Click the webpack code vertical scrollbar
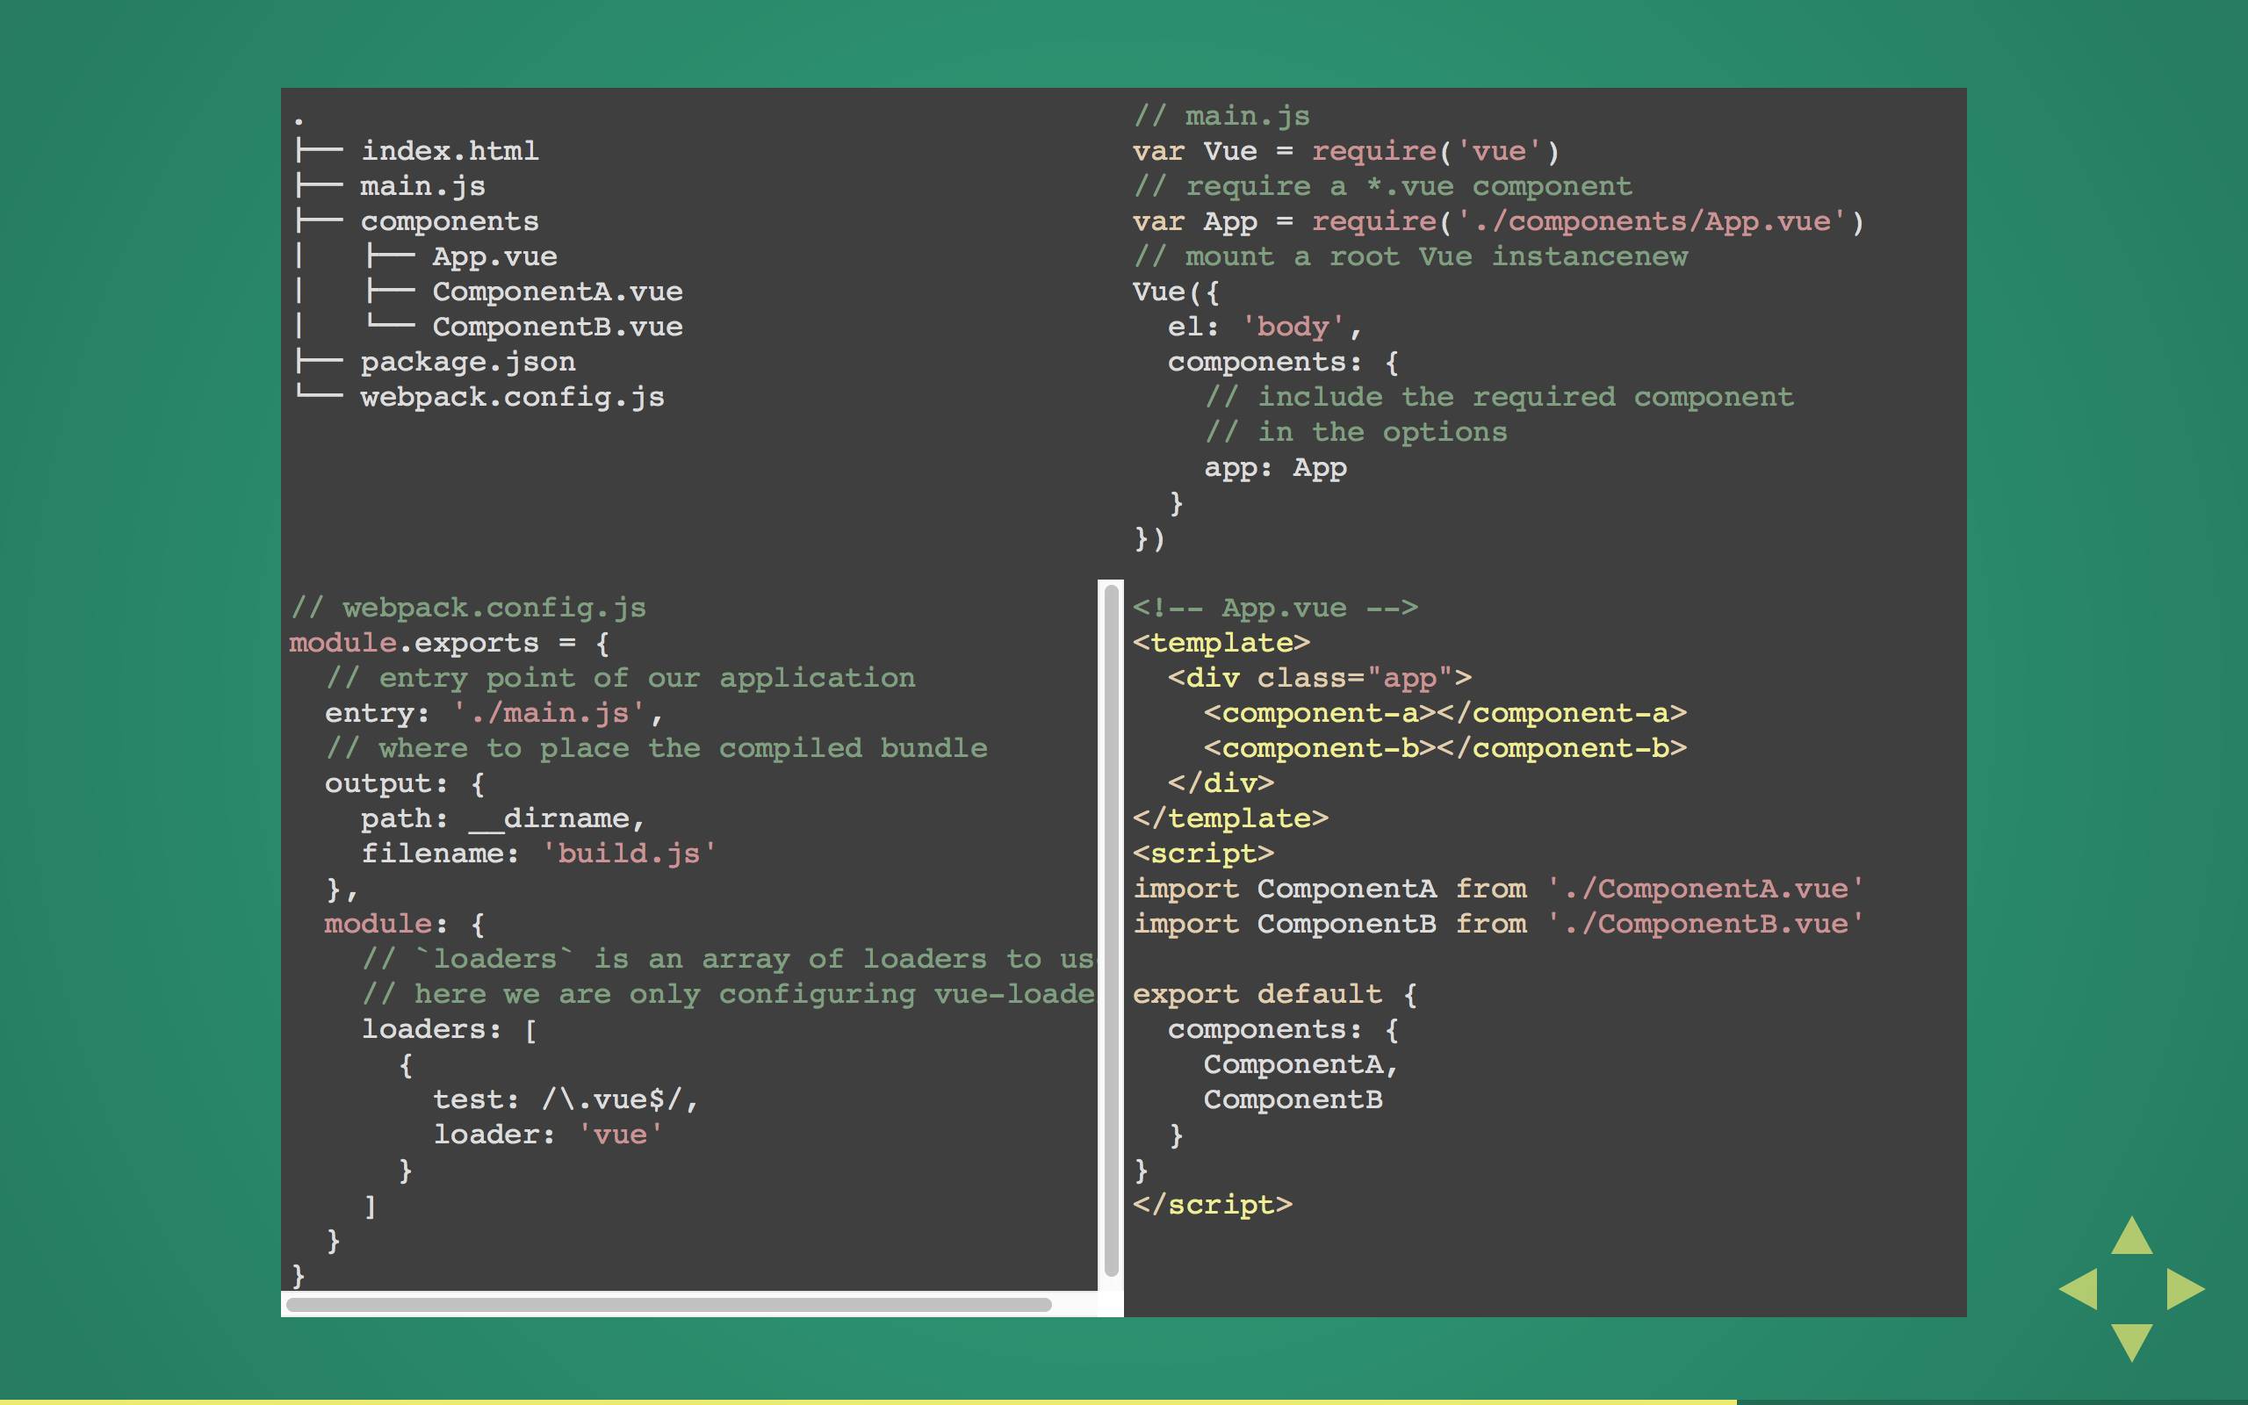2248x1405 pixels. (x=1111, y=930)
